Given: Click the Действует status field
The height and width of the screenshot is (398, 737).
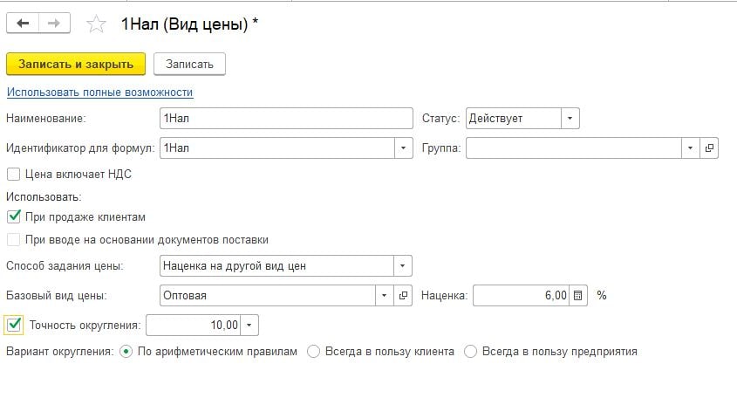Looking at the screenshot, I should click(513, 118).
